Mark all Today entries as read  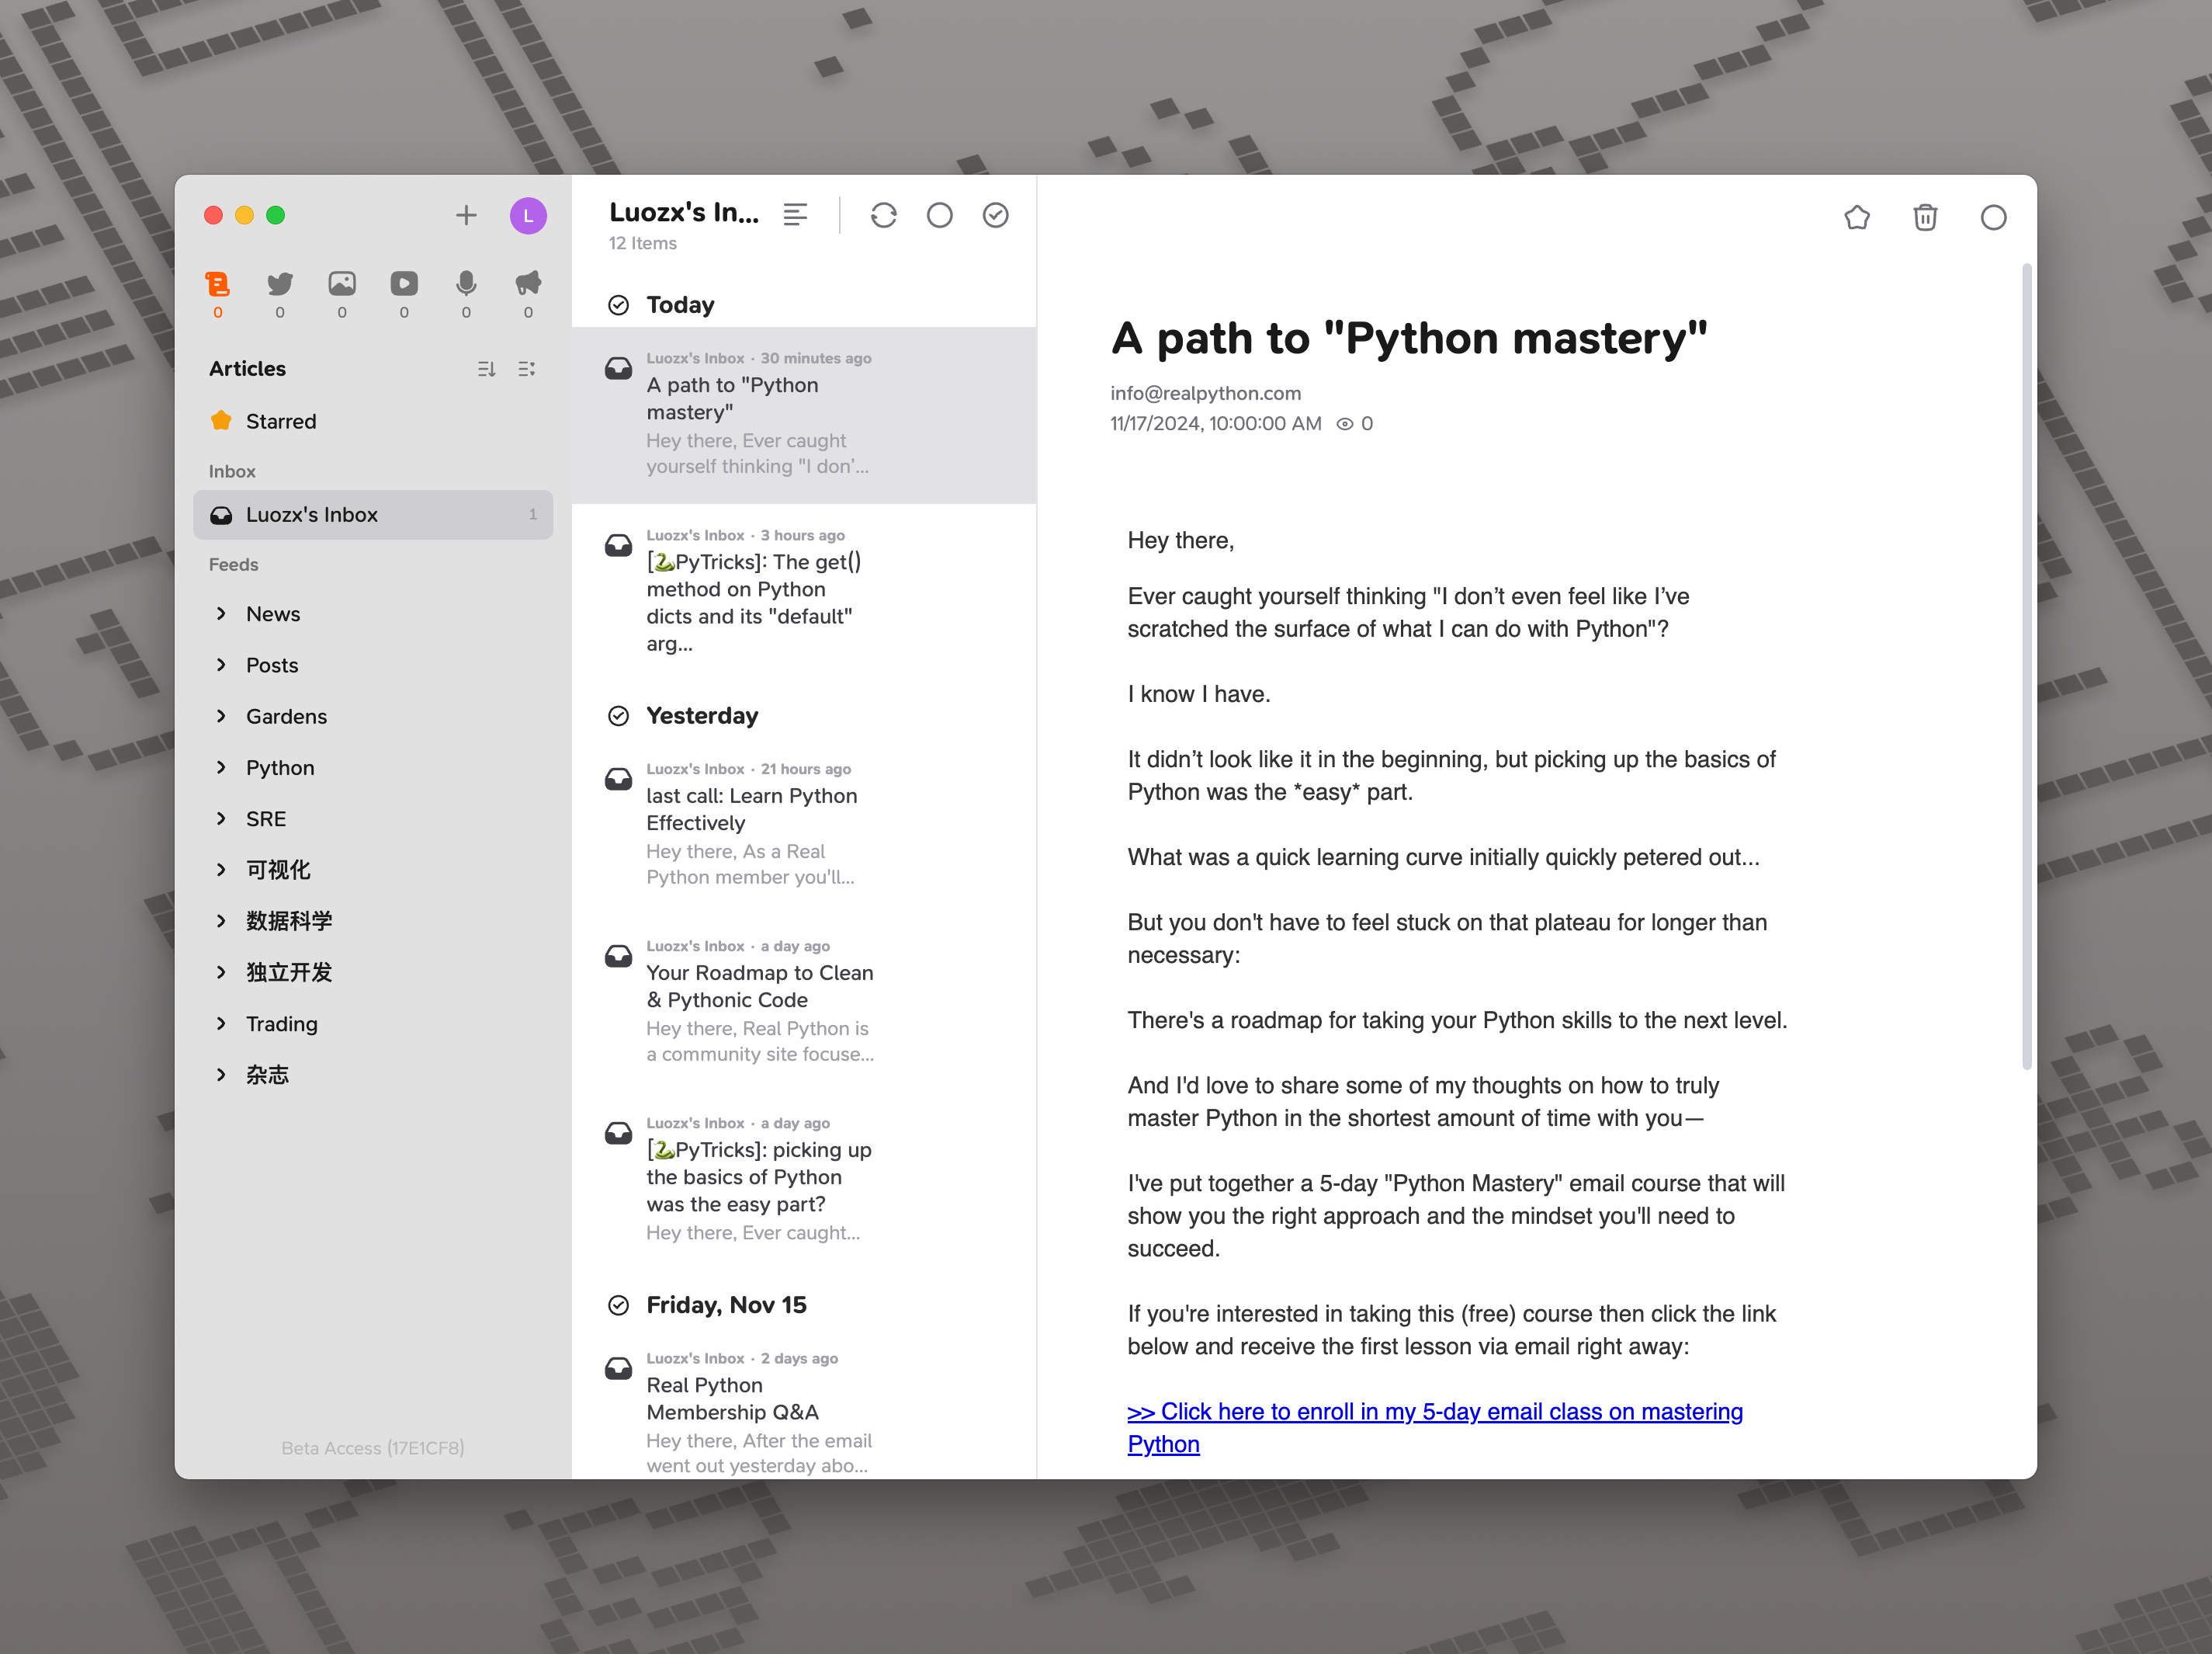pos(619,305)
